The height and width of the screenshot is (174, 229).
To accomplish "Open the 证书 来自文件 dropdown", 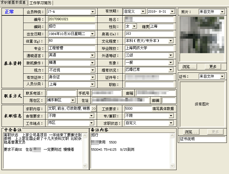I will [222, 76].
